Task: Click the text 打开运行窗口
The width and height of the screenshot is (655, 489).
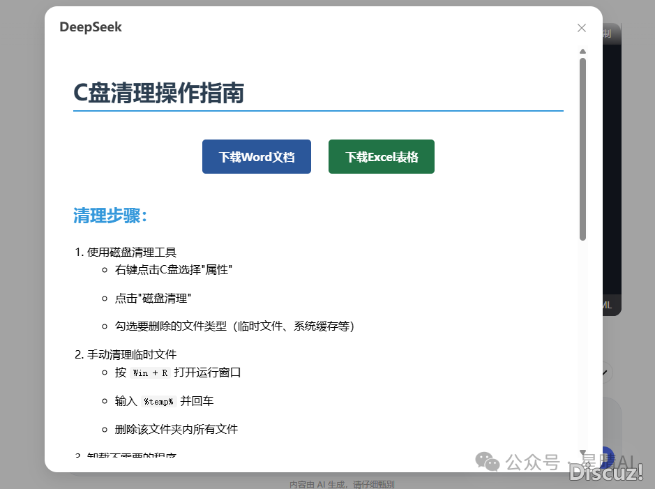Action: click(207, 373)
